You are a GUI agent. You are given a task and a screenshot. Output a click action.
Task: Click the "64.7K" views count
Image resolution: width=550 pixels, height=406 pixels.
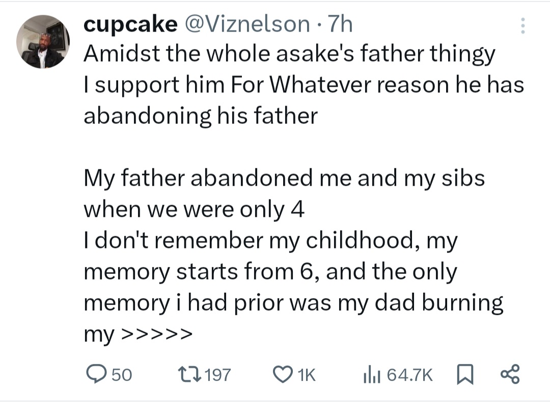click(x=410, y=376)
